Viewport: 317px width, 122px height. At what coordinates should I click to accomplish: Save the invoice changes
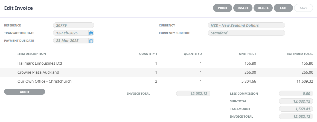[x=304, y=8]
